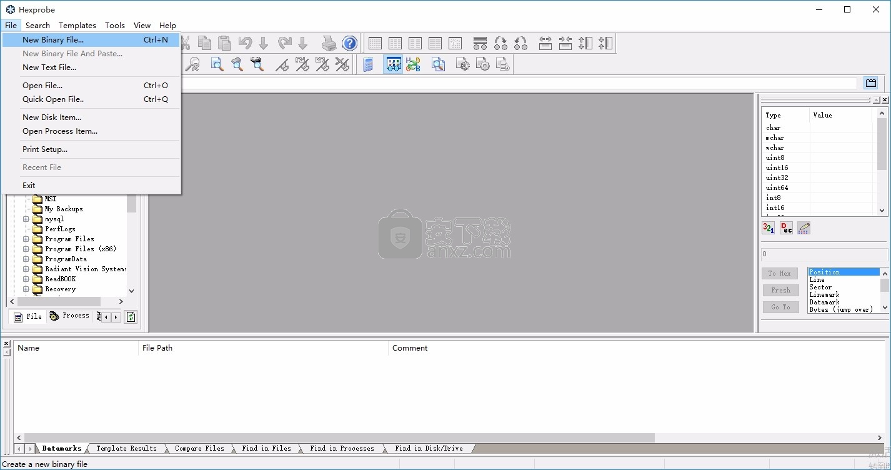Click the compare files magnifier icon
Screen dimensions: 891x470
pyautogui.click(x=439, y=64)
